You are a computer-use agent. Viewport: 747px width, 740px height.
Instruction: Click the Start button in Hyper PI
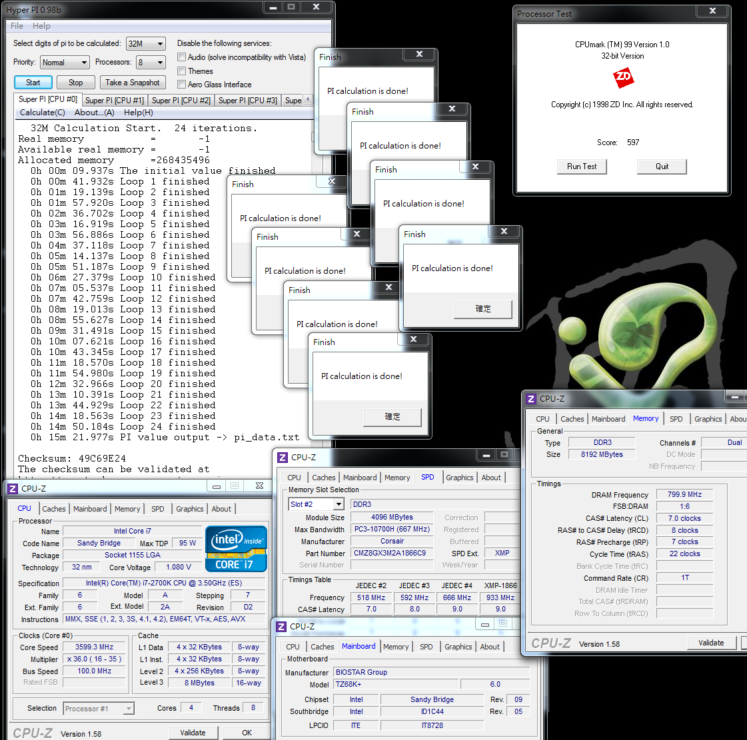point(33,83)
